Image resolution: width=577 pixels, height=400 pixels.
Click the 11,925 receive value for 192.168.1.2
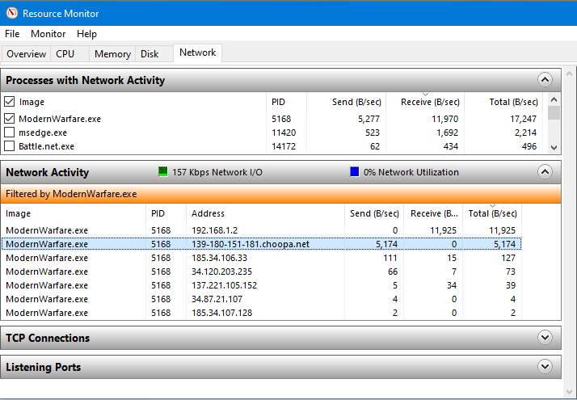443,230
